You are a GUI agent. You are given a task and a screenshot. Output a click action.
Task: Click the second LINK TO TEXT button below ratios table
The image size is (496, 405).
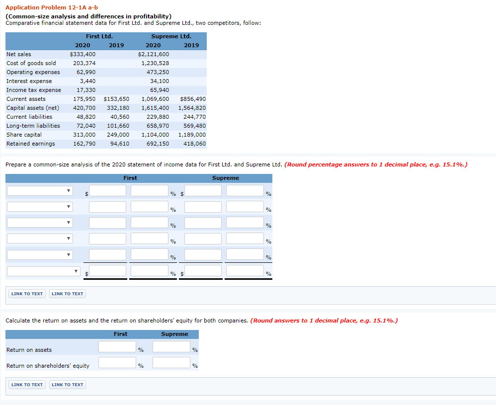[67, 384]
